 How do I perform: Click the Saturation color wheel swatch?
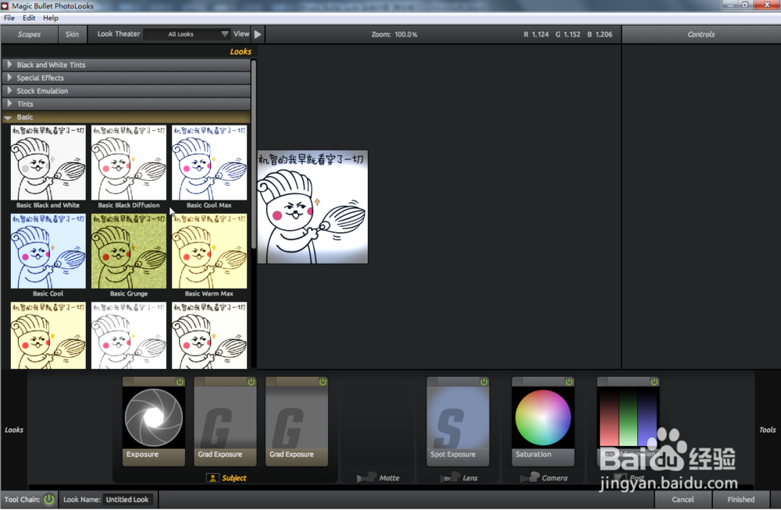(x=543, y=418)
